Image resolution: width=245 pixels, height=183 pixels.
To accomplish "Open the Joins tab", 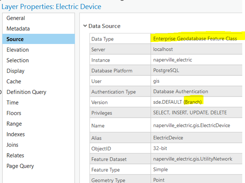I will pyautogui.click(x=13, y=145).
